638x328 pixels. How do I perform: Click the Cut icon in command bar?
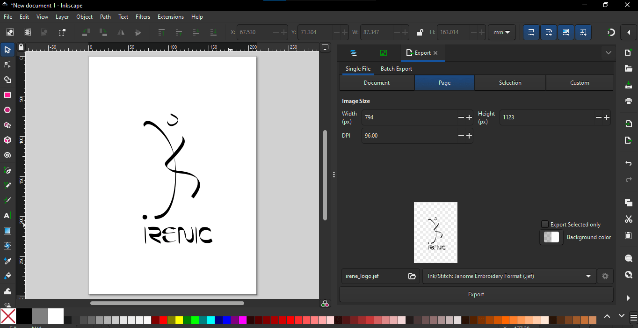pyautogui.click(x=629, y=219)
